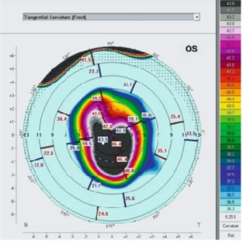Click the 38.4 nasal red reading

pos(62,119)
